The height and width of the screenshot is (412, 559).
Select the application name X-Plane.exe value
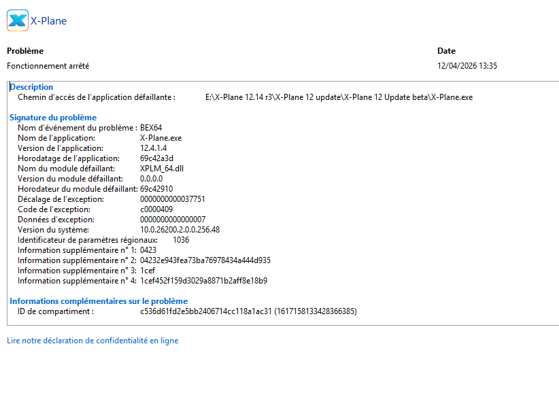click(160, 138)
